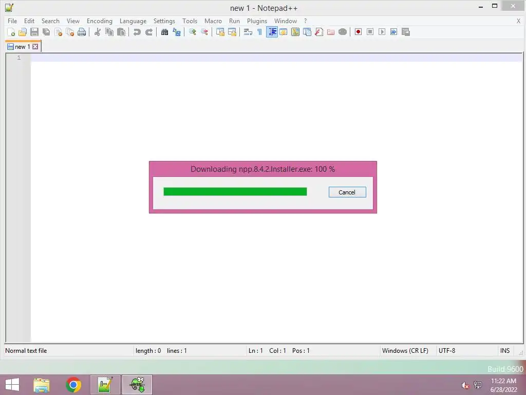Click the Save Recorded Macro icon

[x=406, y=32]
